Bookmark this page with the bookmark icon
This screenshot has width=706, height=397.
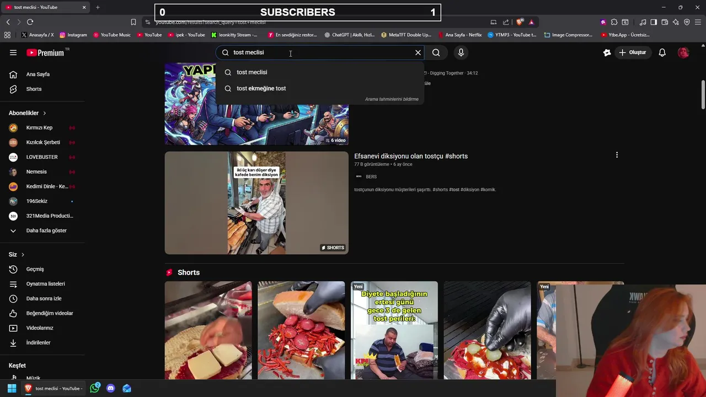pos(133,22)
